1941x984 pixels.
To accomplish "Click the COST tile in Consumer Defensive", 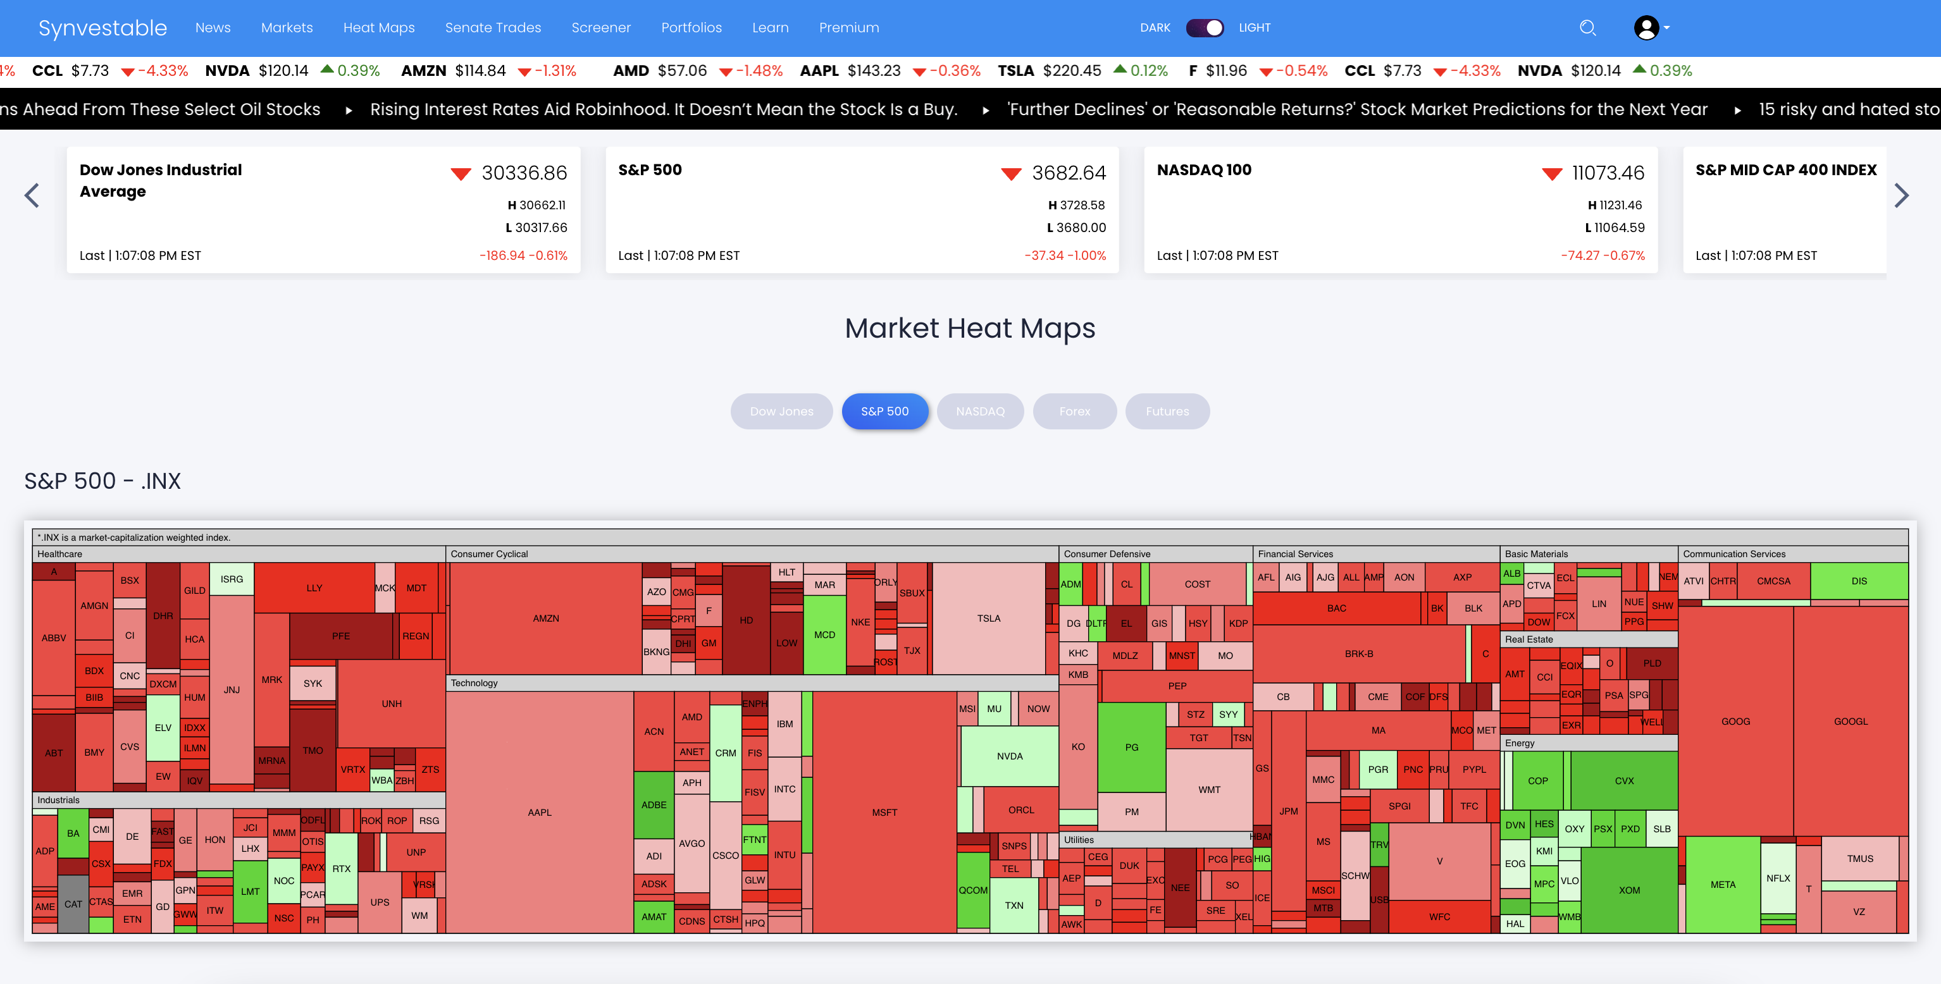I will coord(1197,584).
